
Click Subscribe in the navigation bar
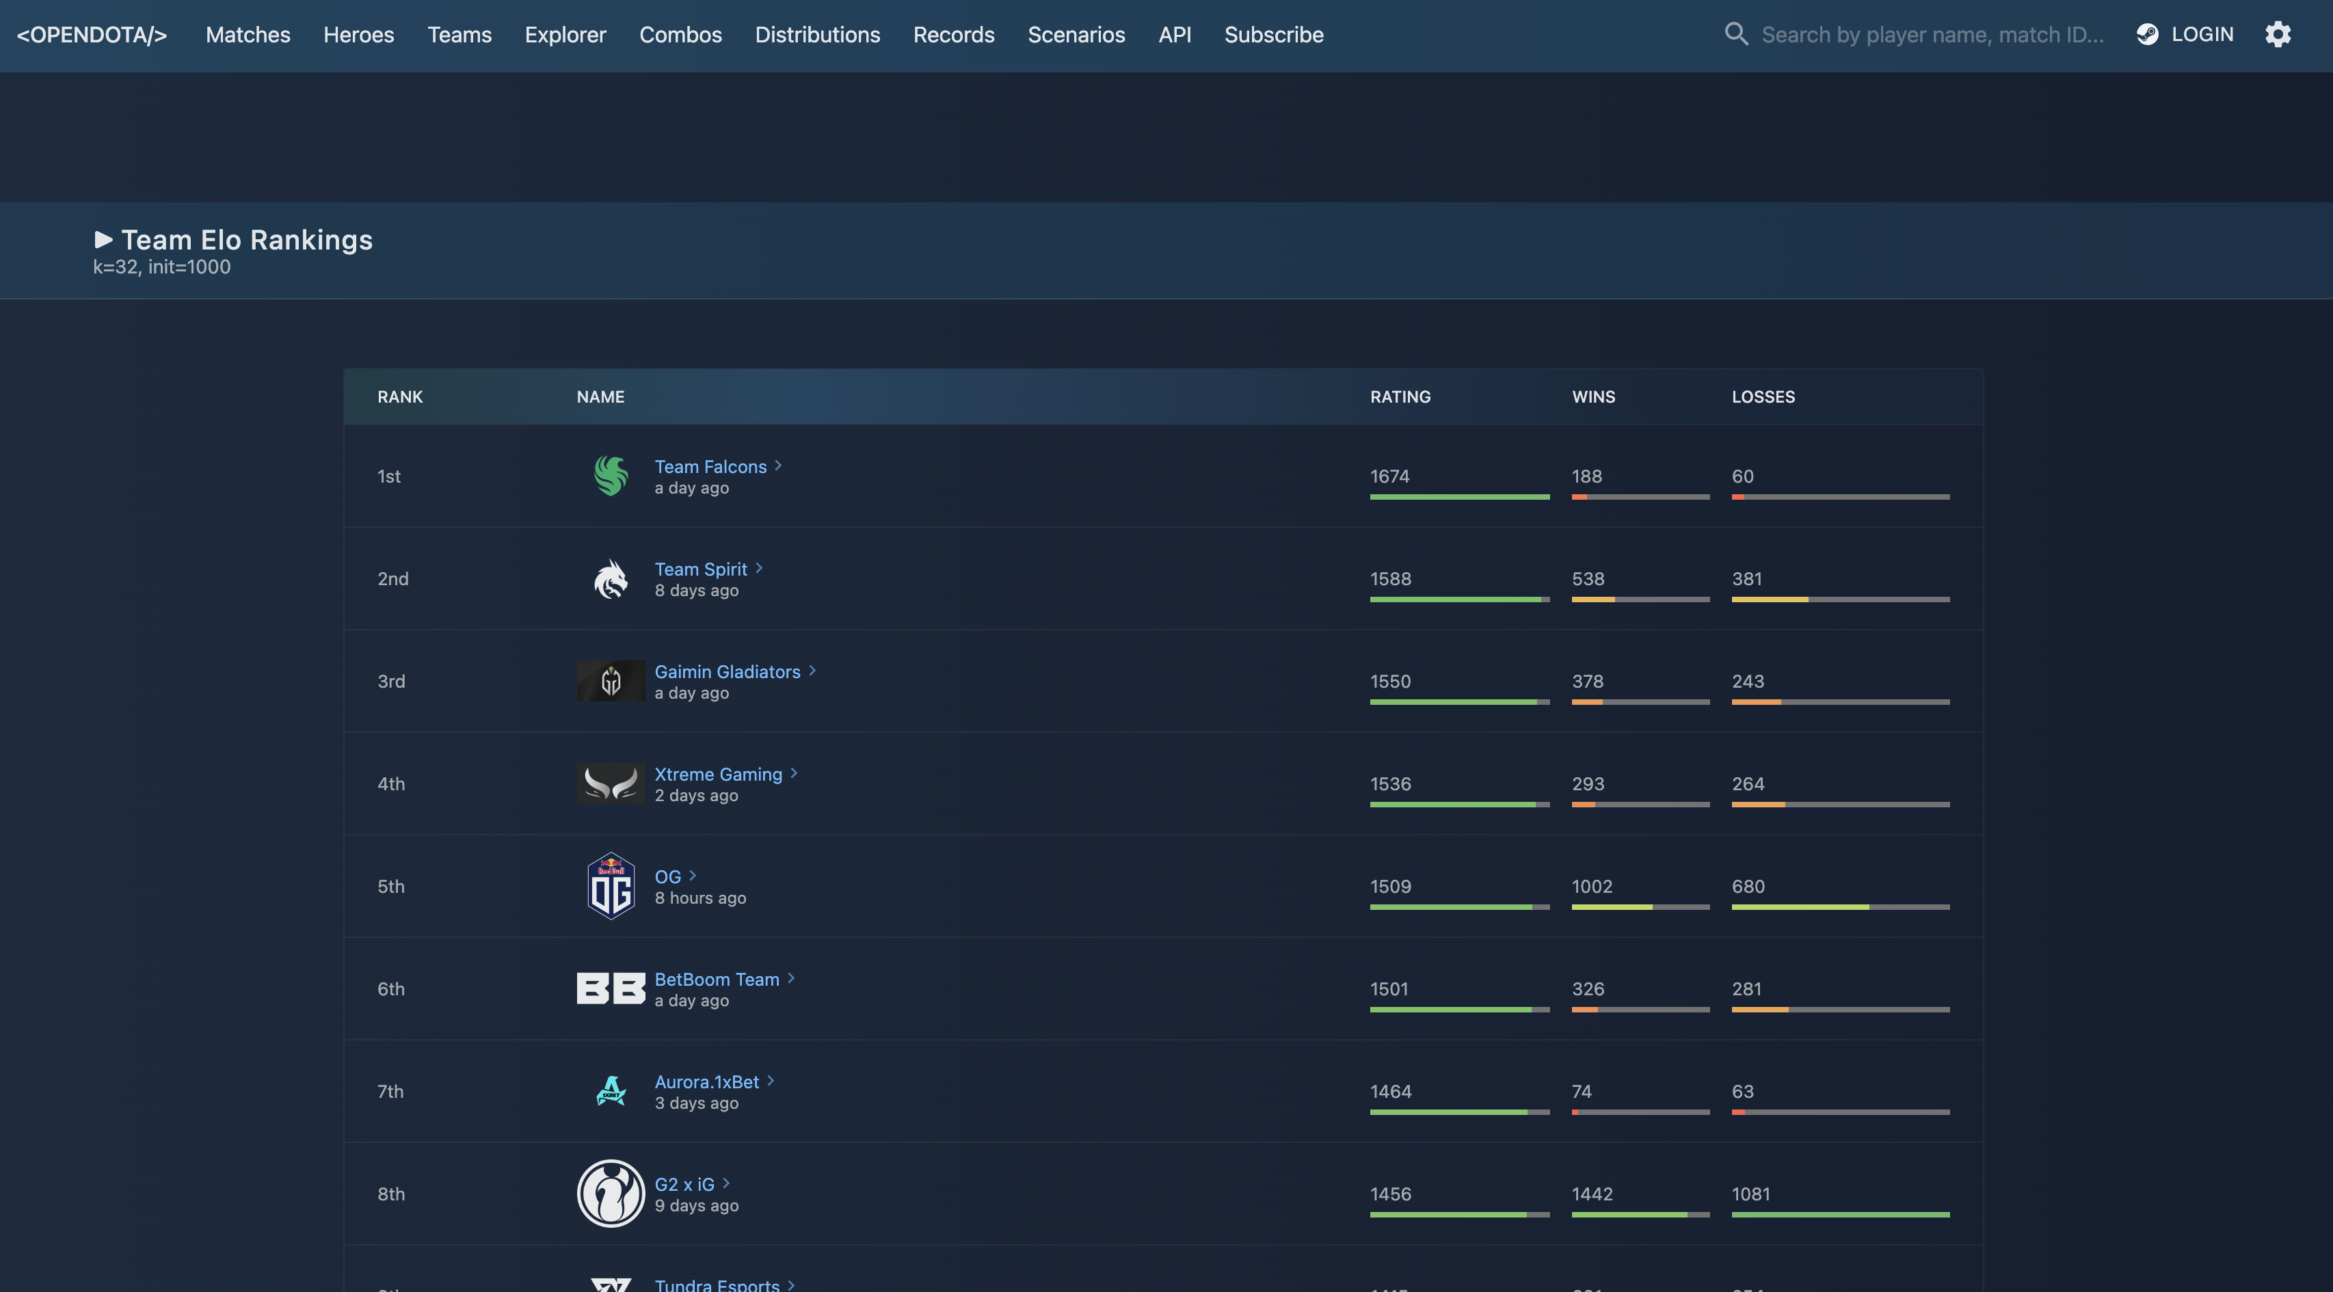1273,36
